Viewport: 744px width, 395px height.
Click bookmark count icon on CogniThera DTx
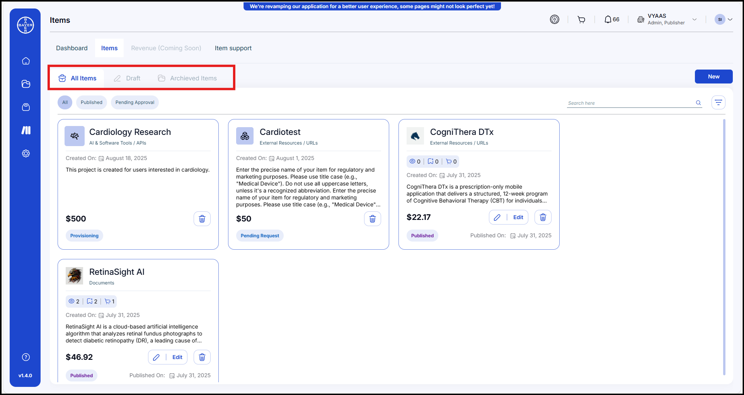[x=431, y=162]
